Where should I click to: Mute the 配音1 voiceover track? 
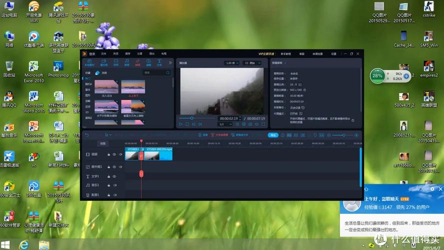[x=115, y=195]
